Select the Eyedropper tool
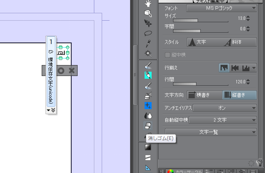 point(148,43)
